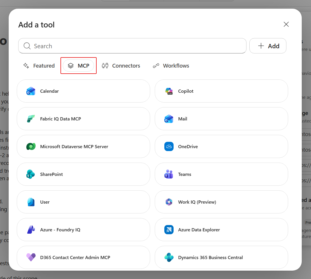Click the Azure - Foundry IQ icon
Screen dimensions: 311x279
pyautogui.click(x=31, y=230)
